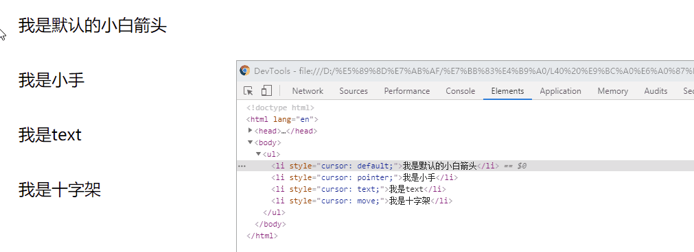Select the closing </ul> tag
The image size is (694, 252).
pos(275,212)
